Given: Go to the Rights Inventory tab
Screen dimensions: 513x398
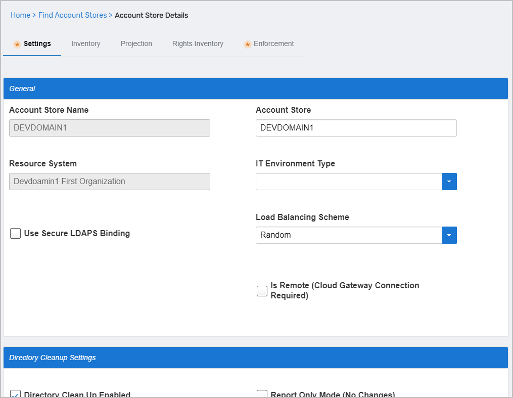Looking at the screenshot, I should (x=198, y=44).
